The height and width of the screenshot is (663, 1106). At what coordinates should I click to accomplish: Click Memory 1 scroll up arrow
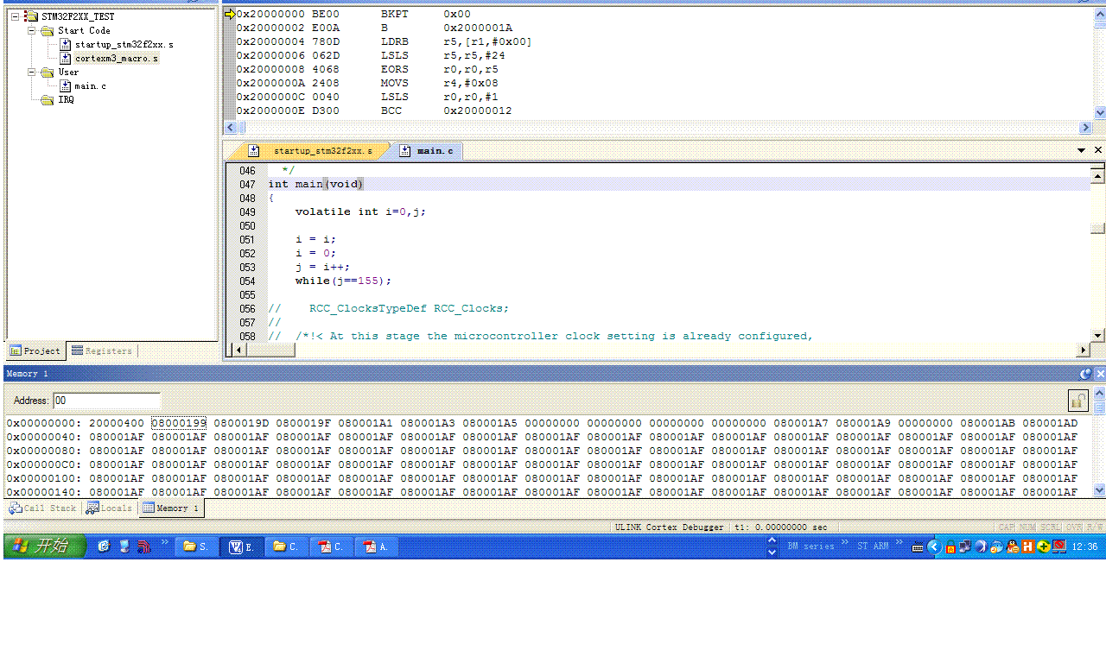pyautogui.click(x=1099, y=395)
